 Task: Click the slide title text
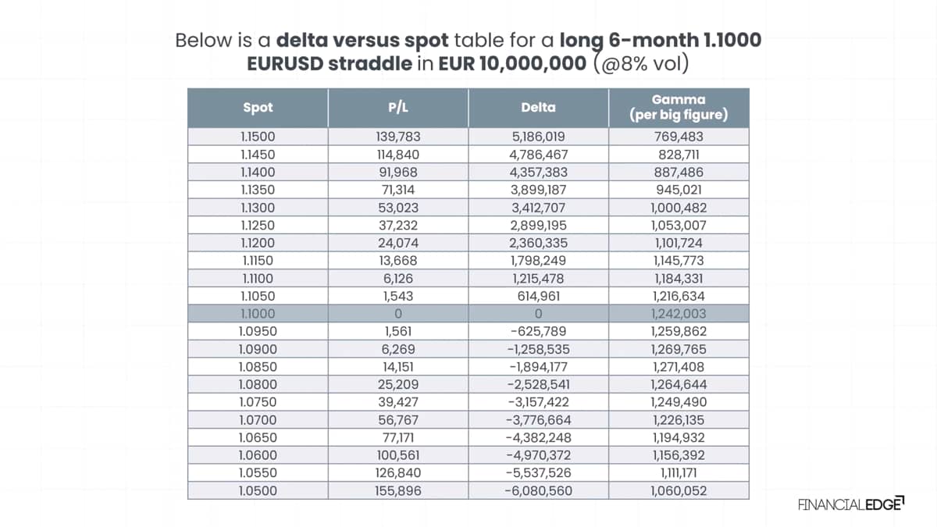468,51
